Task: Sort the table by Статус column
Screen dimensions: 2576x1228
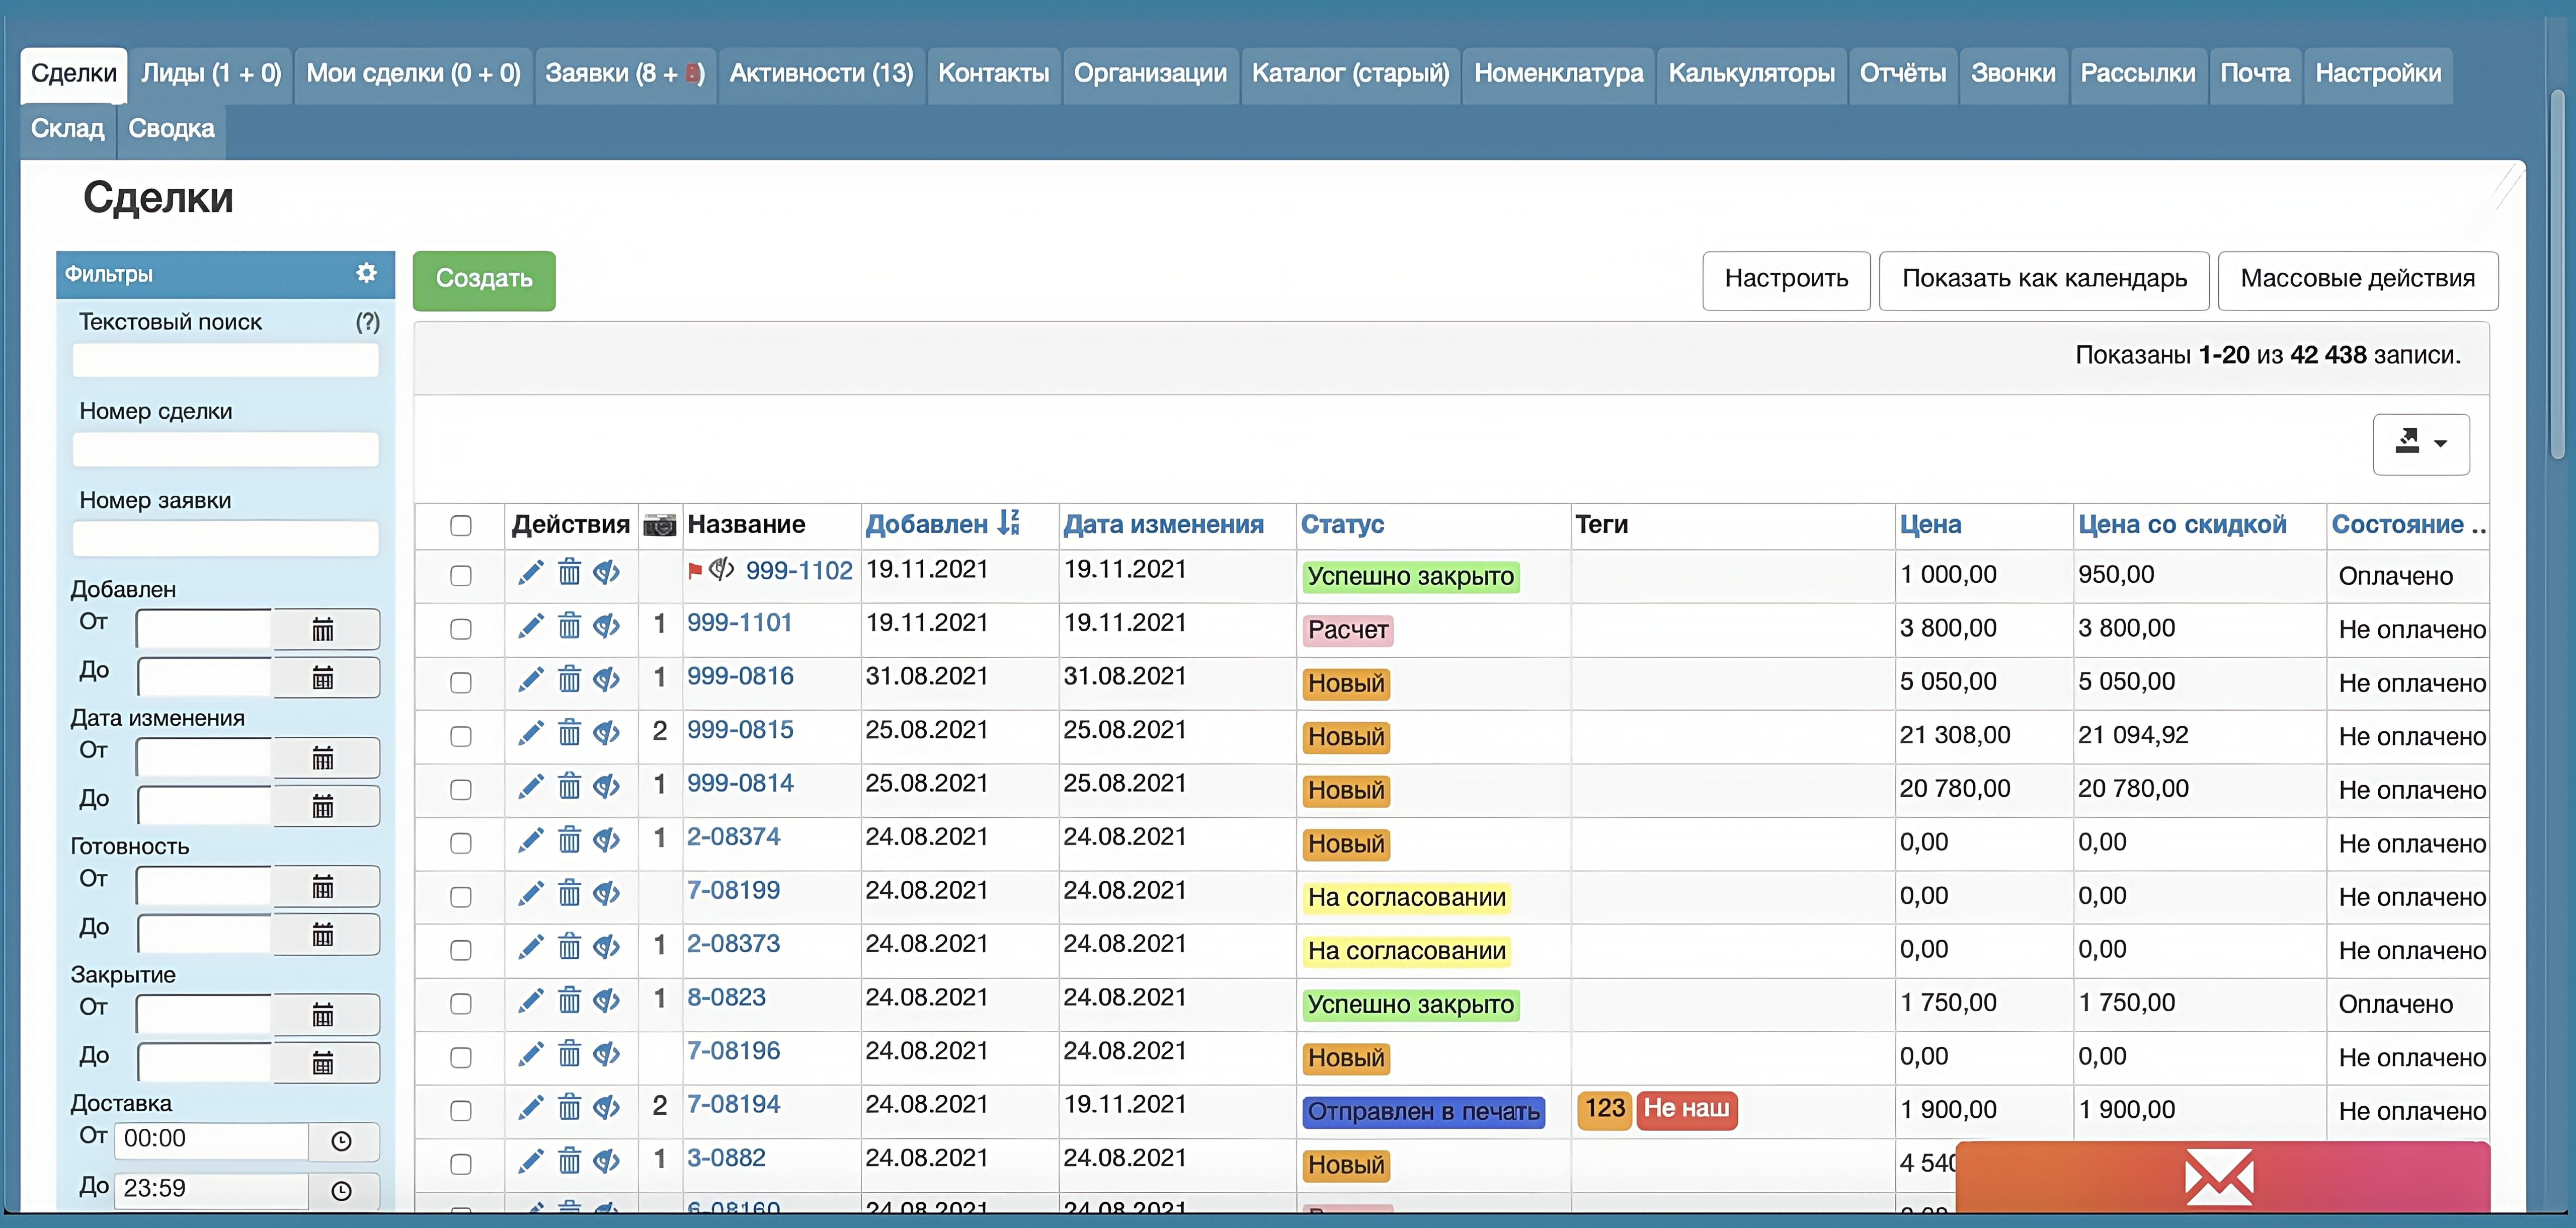Action: [1342, 524]
